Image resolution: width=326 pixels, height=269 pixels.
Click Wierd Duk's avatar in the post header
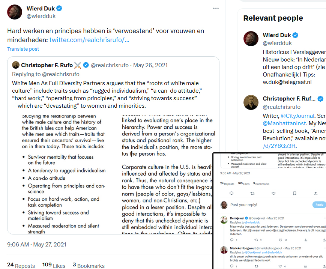[15, 12]
